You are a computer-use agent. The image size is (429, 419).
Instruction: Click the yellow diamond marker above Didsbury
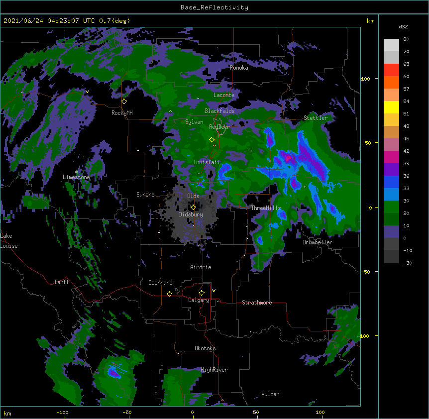point(193,208)
